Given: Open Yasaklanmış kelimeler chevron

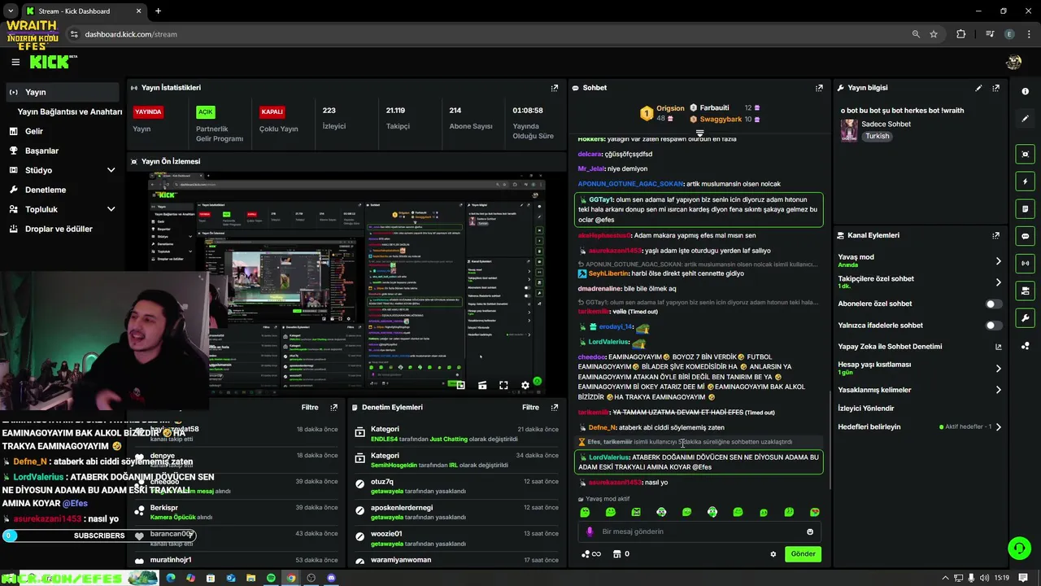Looking at the screenshot, I should tap(998, 390).
